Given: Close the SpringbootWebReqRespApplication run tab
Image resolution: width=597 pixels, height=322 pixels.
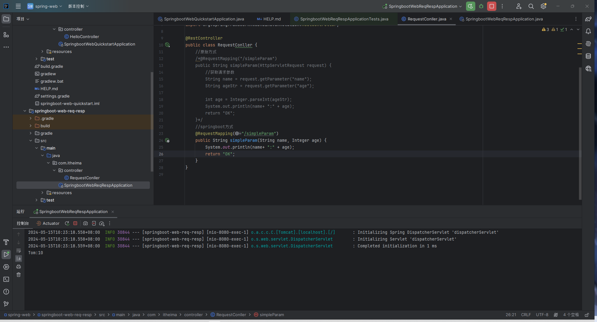Looking at the screenshot, I should tap(113, 212).
